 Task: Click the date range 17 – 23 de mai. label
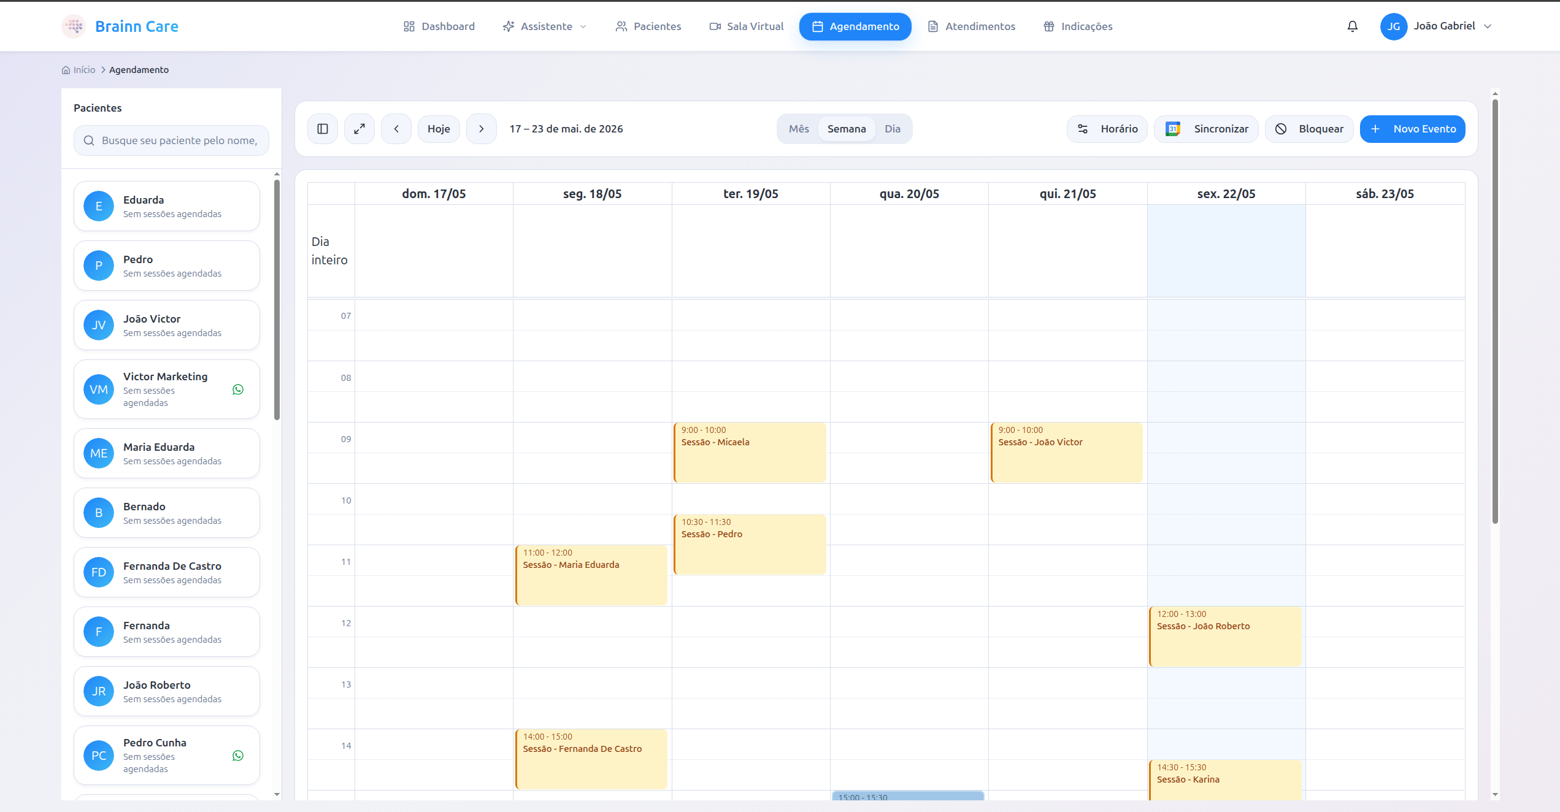tap(566, 129)
